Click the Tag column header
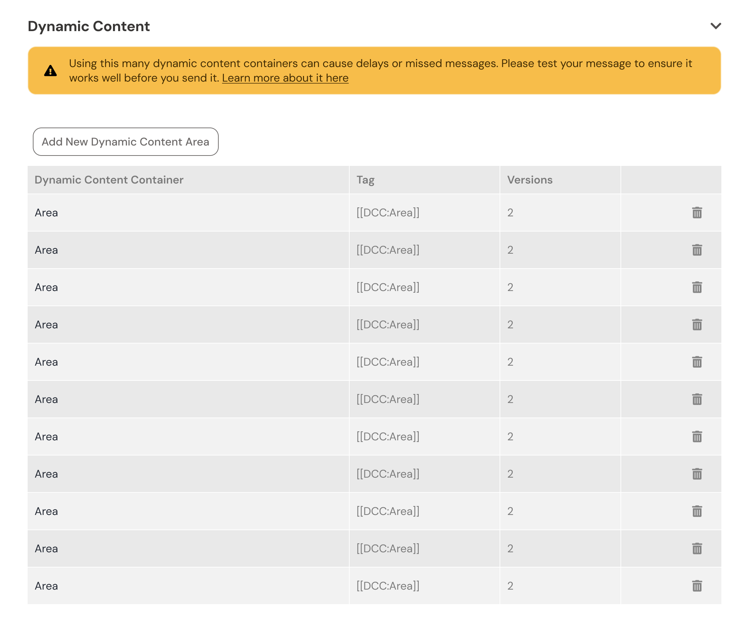Image resolution: width=749 pixels, height=629 pixels. point(365,180)
